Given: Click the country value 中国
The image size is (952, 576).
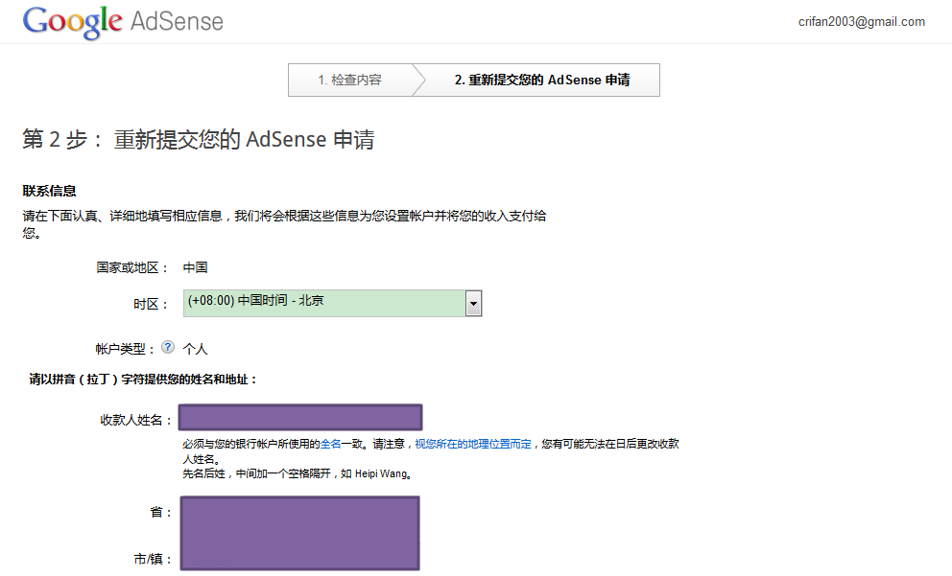Looking at the screenshot, I should click(x=196, y=268).
